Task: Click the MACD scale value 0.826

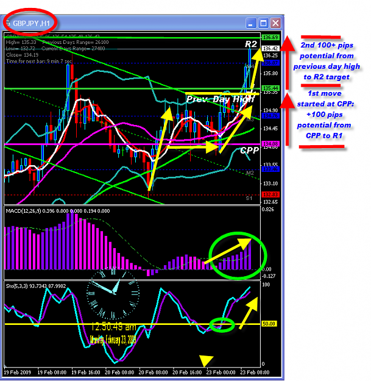Action: (267, 210)
